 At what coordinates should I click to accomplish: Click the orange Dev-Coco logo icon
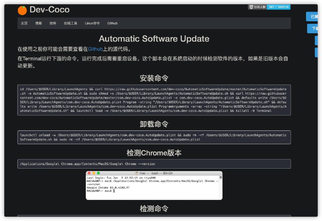point(22,10)
